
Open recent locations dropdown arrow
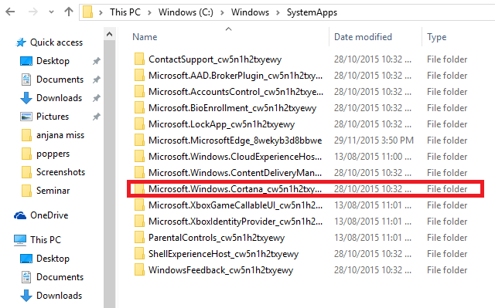point(51,12)
